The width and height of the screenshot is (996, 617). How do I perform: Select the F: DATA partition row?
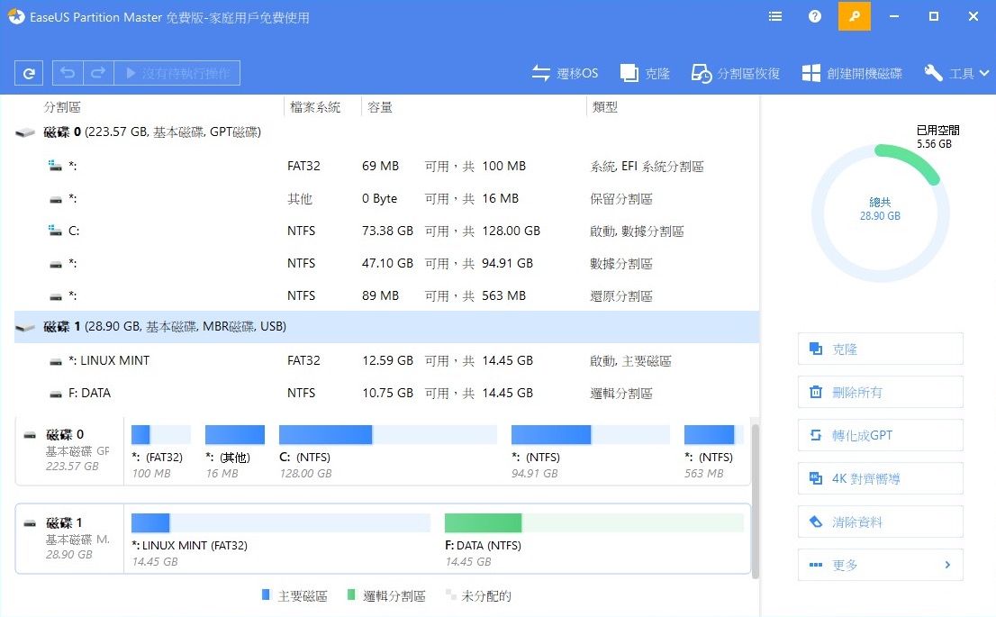pyautogui.click(x=387, y=393)
